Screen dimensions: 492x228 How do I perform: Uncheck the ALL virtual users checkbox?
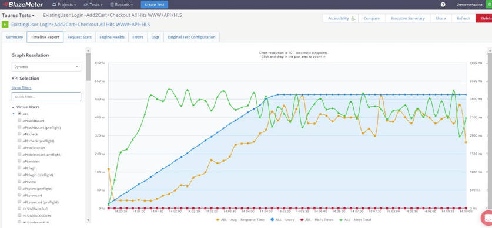[x=19, y=114]
